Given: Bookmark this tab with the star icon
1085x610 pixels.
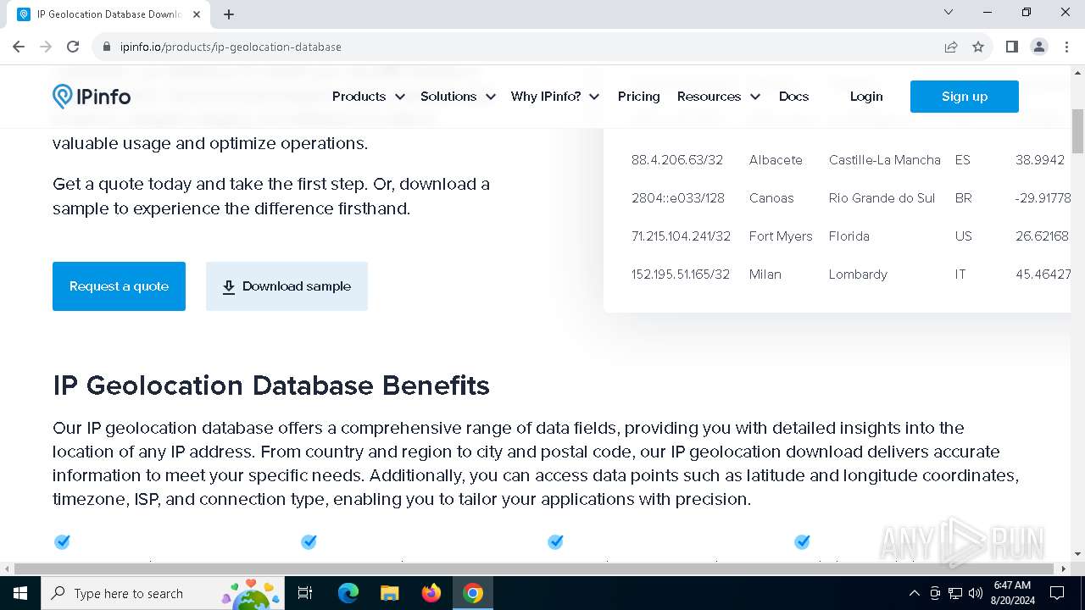Looking at the screenshot, I should click(x=978, y=47).
